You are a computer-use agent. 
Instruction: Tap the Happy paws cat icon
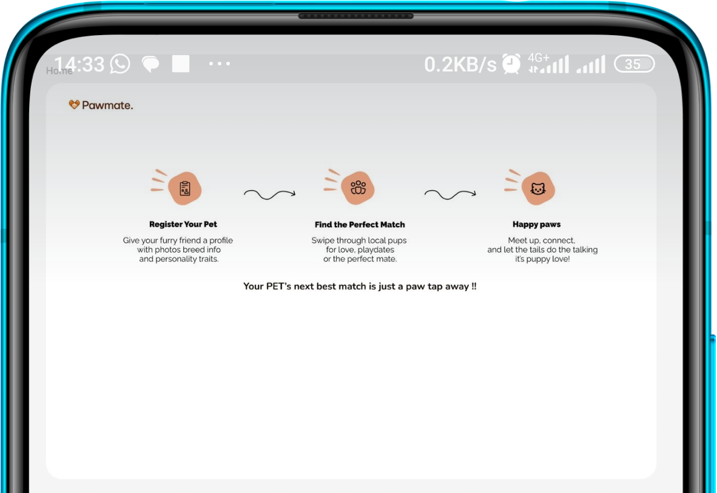point(537,188)
